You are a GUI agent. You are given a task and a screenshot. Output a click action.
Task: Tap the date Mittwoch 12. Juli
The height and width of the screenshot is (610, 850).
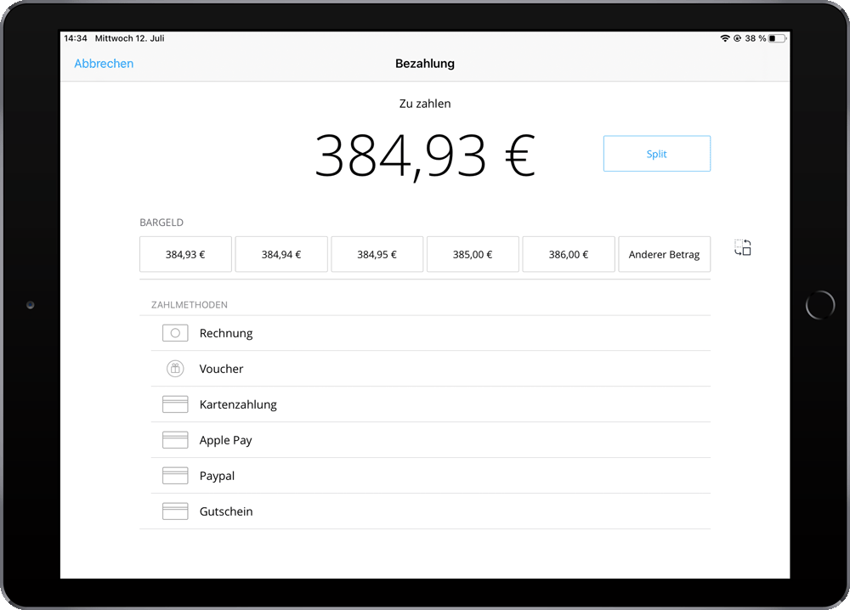[129, 38]
